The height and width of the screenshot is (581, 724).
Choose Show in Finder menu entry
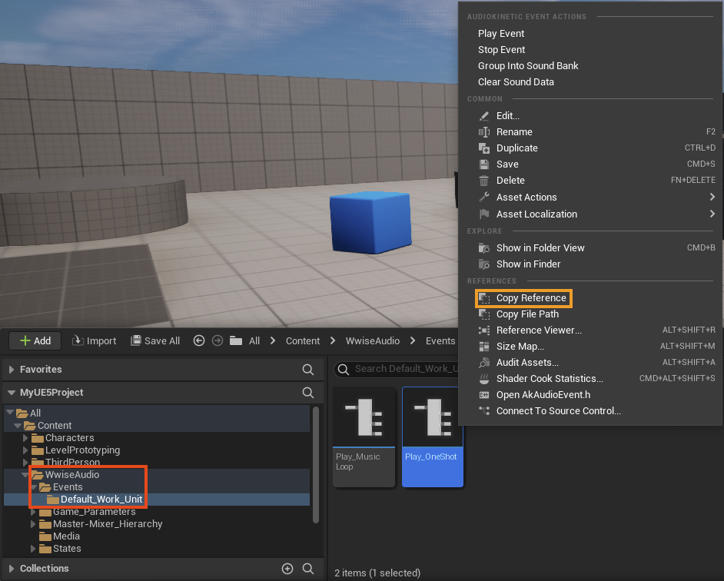tap(528, 264)
